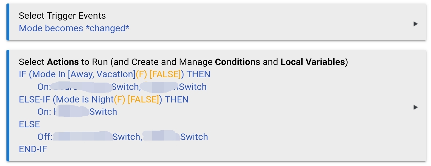
Task: Click the bold 'Conditions' word in heading
Action: click(237, 62)
